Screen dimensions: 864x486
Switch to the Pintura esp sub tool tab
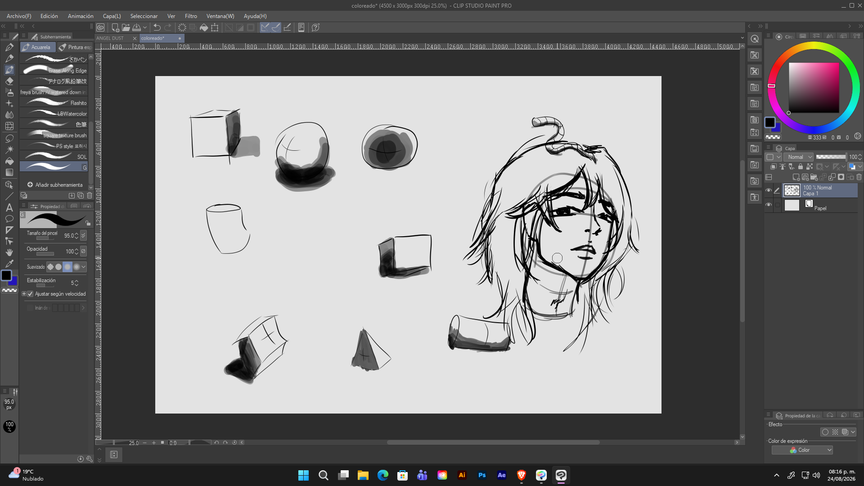pos(75,47)
